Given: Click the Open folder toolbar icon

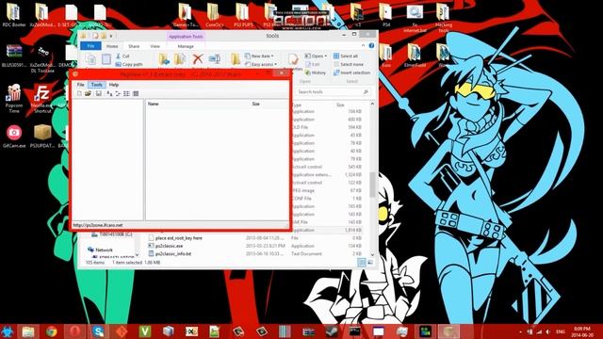Looking at the screenshot, I should [x=88, y=94].
